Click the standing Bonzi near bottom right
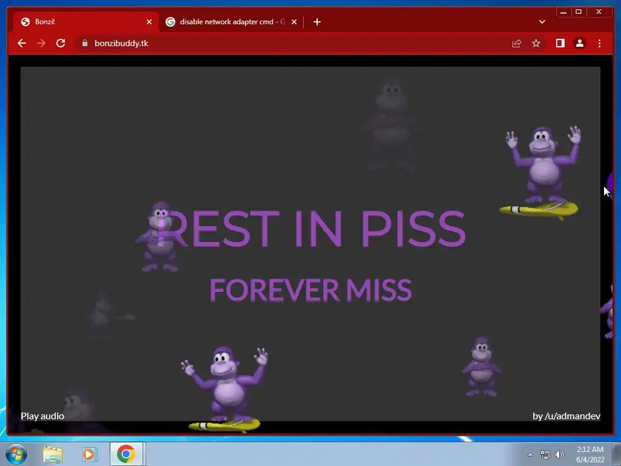 pyautogui.click(x=482, y=366)
